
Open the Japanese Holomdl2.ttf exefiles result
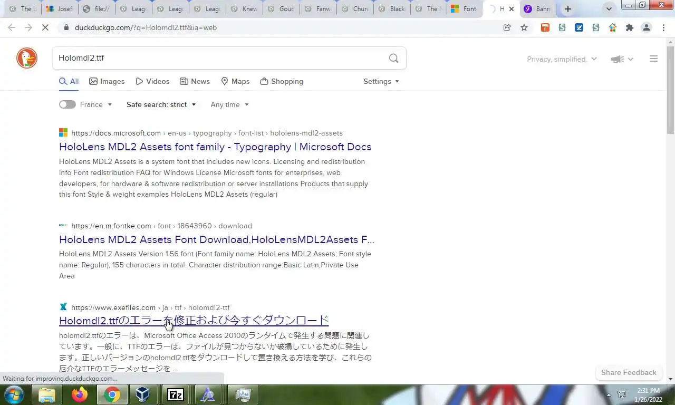(x=194, y=320)
